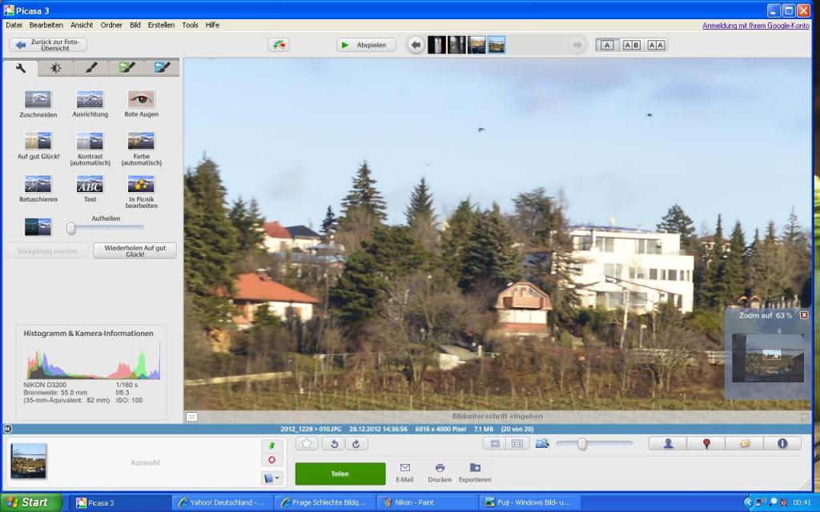This screenshot has height=512, width=820.
Task: Open Anmeldung mit Ihrem Google-Konto link
Action: tap(756, 26)
